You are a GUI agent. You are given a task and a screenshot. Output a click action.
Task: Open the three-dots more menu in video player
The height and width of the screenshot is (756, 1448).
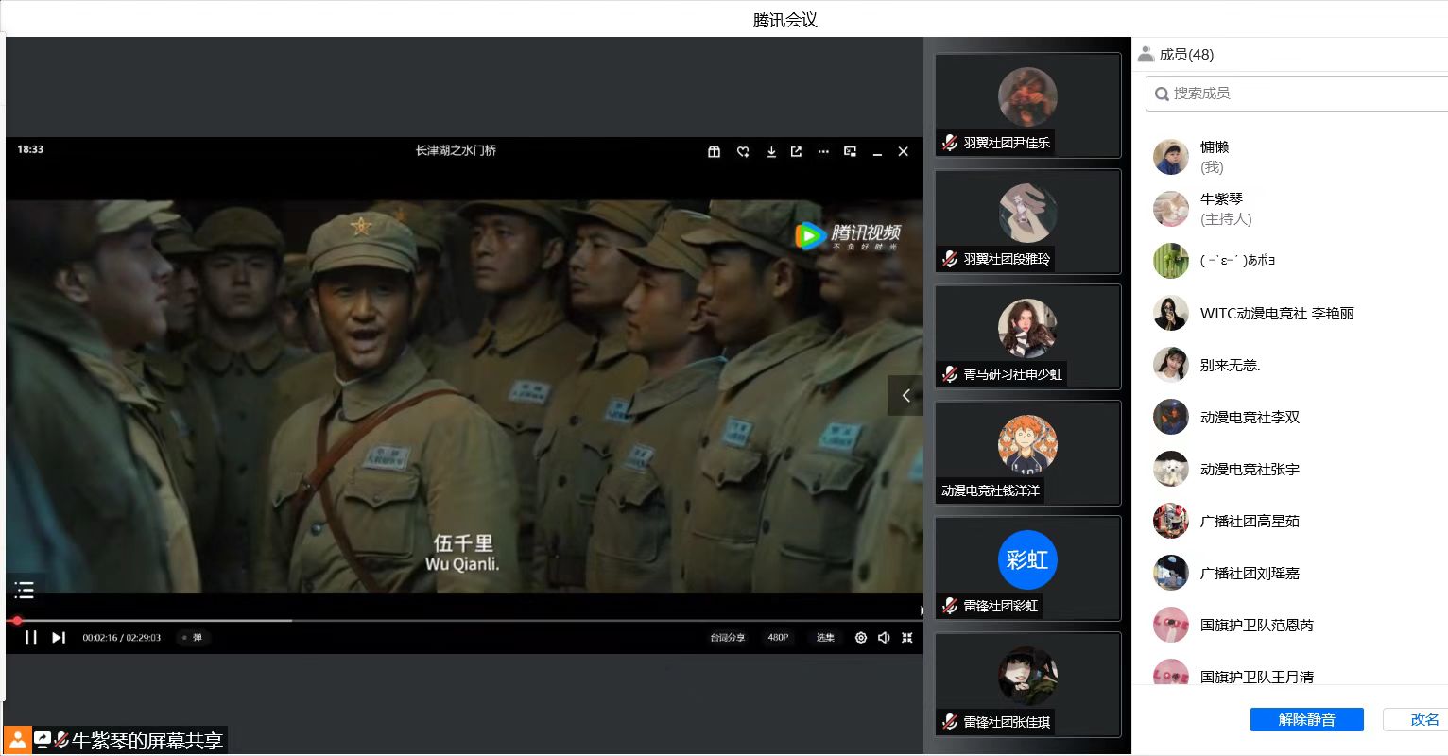pos(823,151)
